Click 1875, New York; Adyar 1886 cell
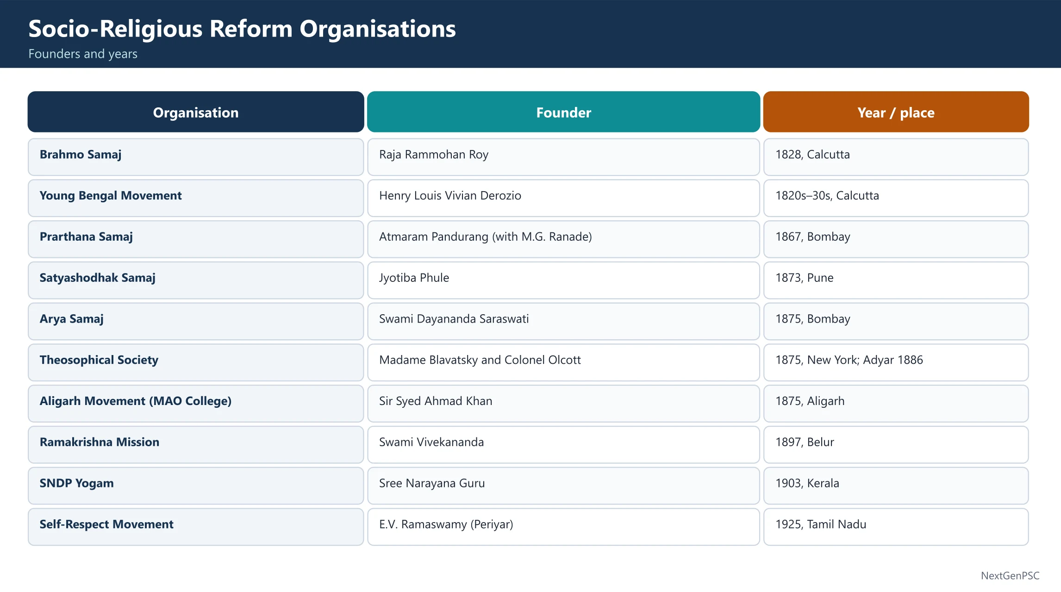This screenshot has width=1061, height=592. 896,362
